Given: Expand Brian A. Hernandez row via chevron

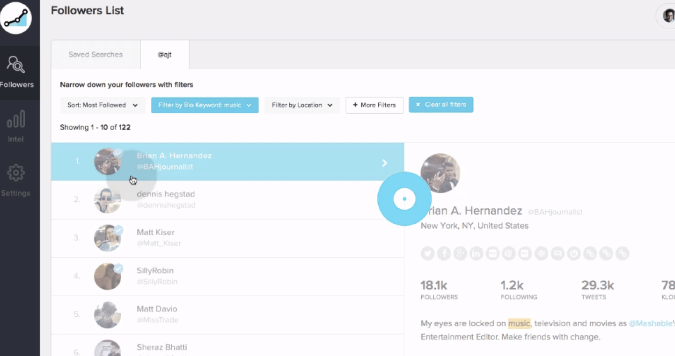Looking at the screenshot, I should pyautogui.click(x=384, y=163).
